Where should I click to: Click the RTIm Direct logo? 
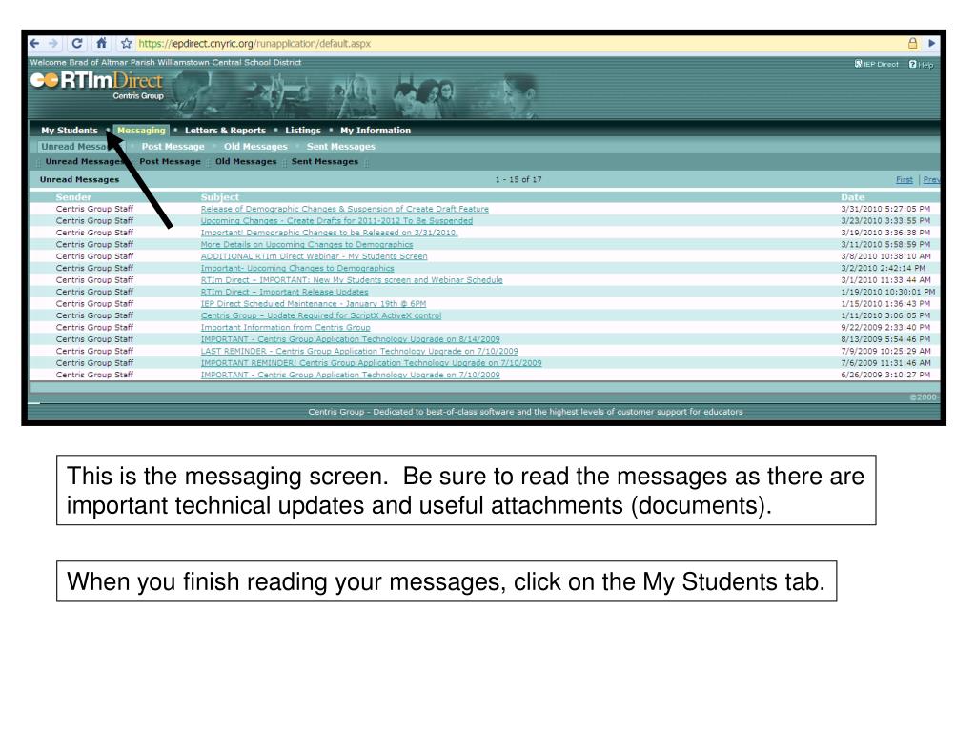pyautogui.click(x=97, y=85)
